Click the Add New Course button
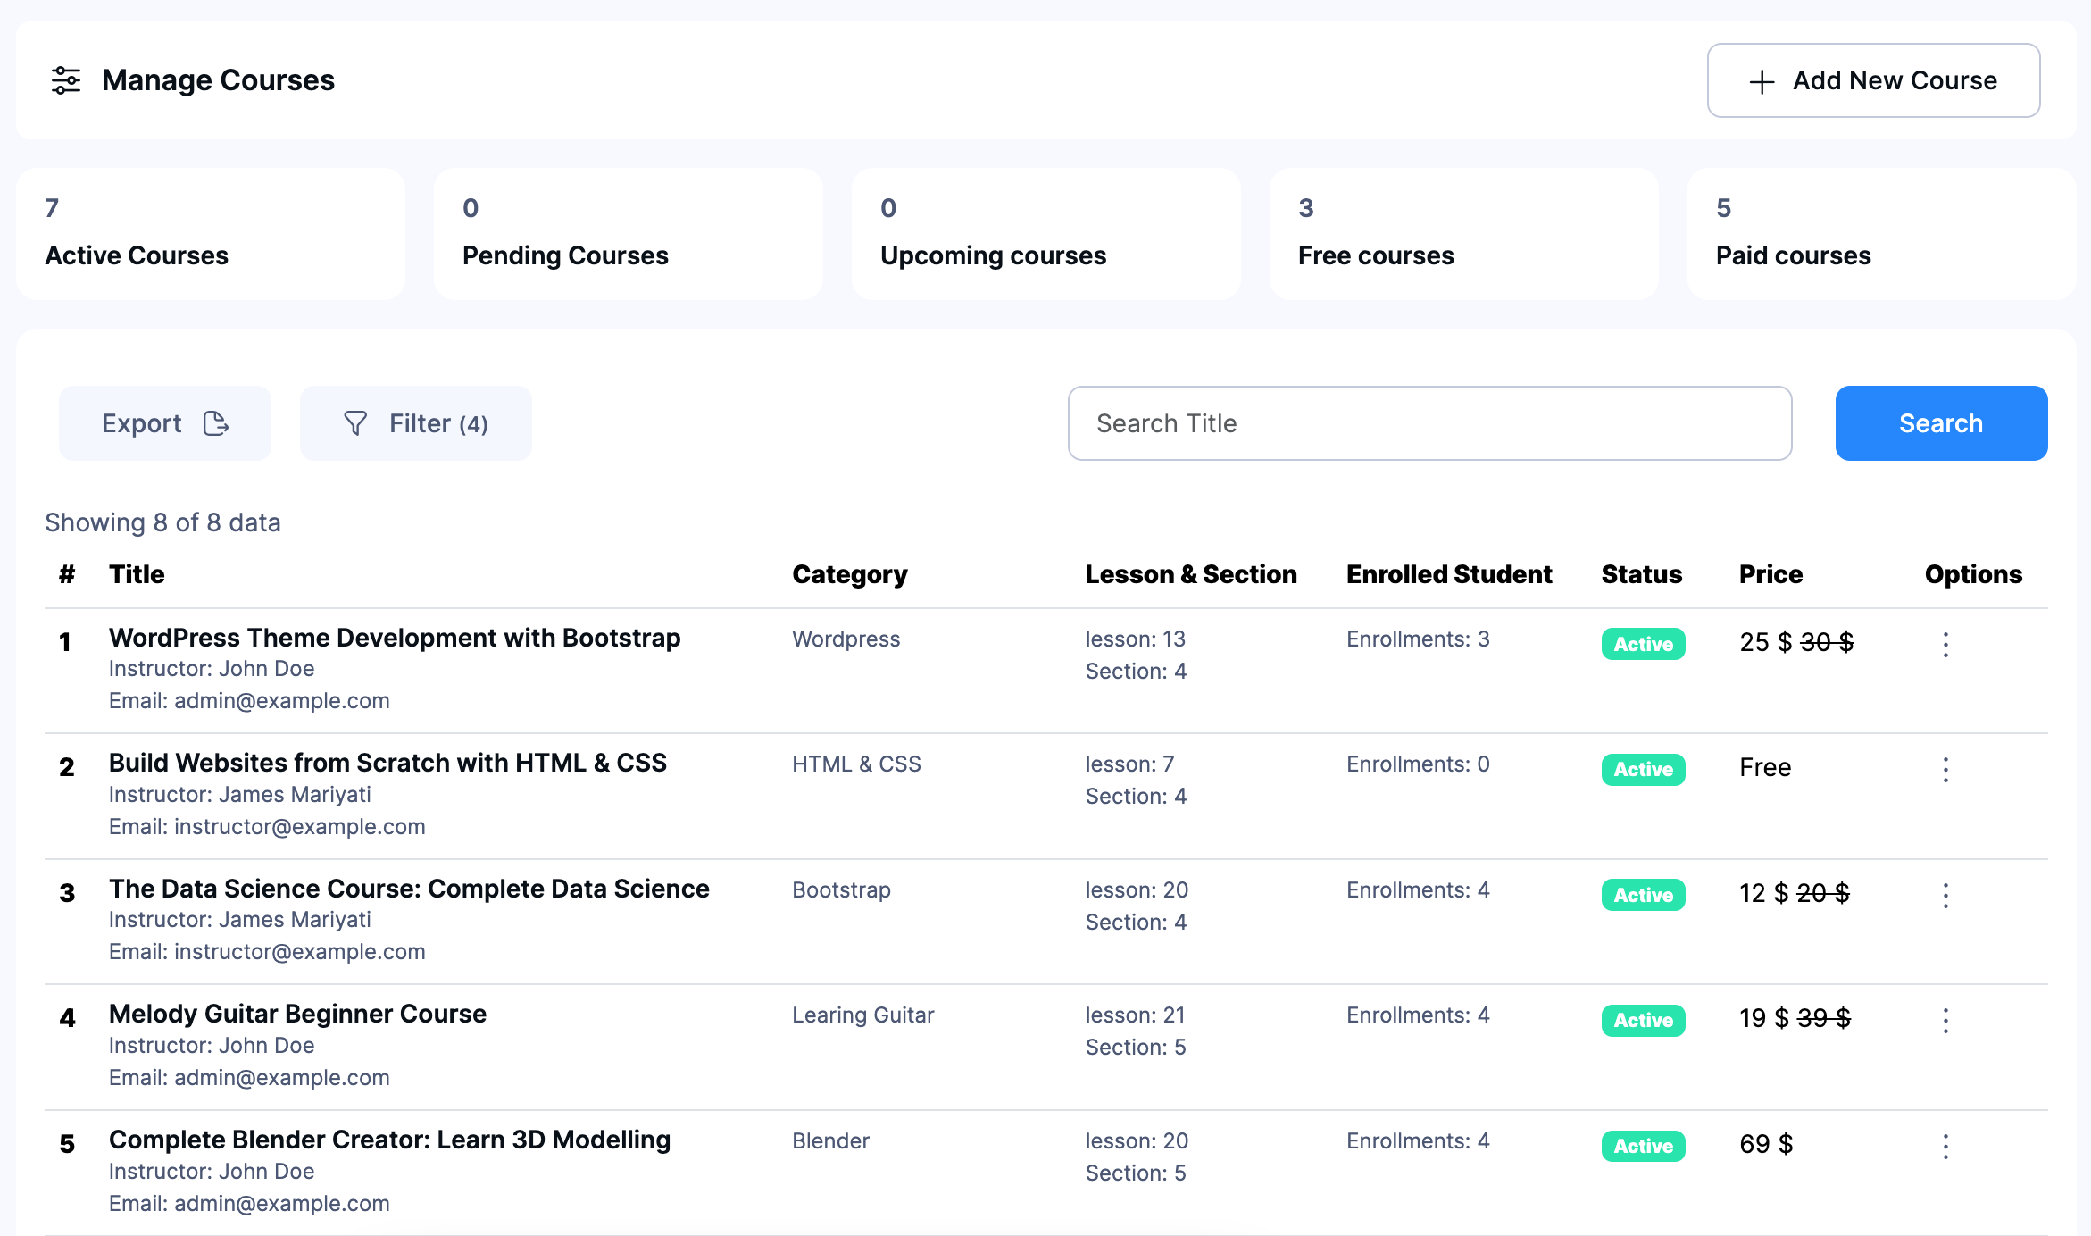Image resolution: width=2091 pixels, height=1236 pixels. coord(1872,80)
